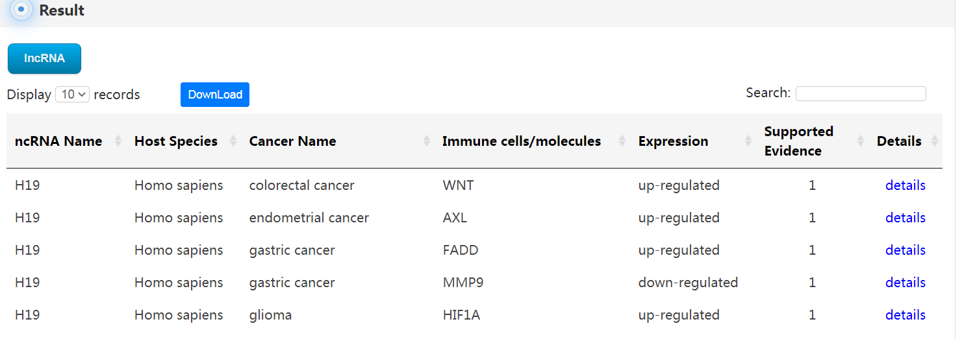Open the Display records count dropdown
This screenshot has width=962, height=339.
(x=72, y=95)
